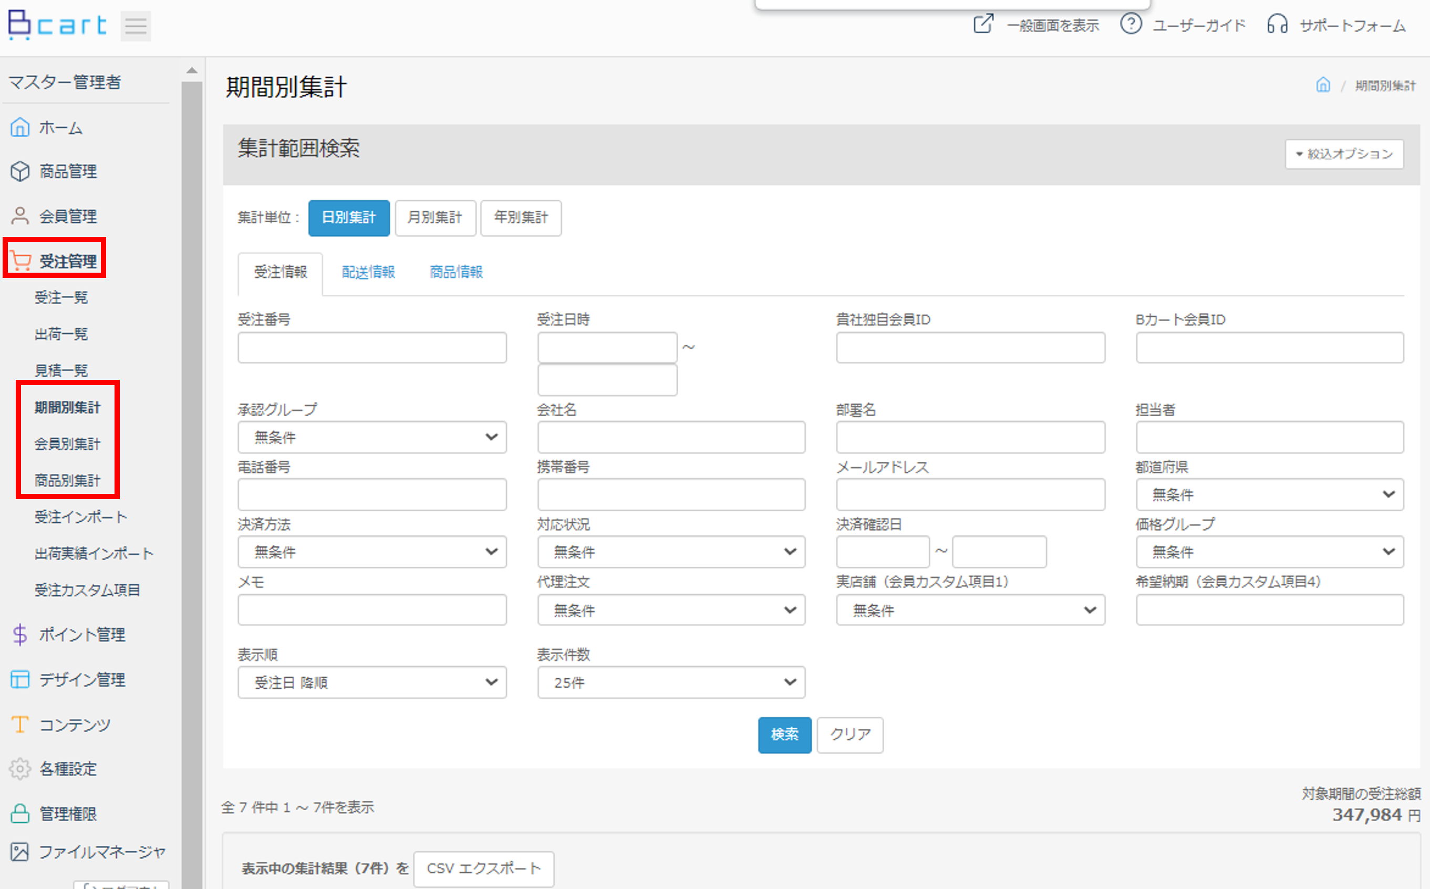Click the CSV エクスポート button
Viewport: 1430px width, 889px height.
pos(484,869)
